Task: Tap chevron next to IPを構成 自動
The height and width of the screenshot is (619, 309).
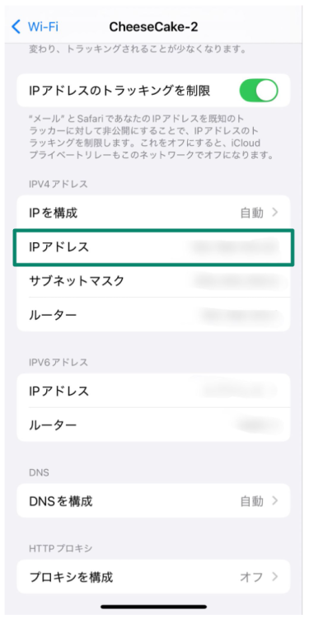Action: [x=275, y=213]
